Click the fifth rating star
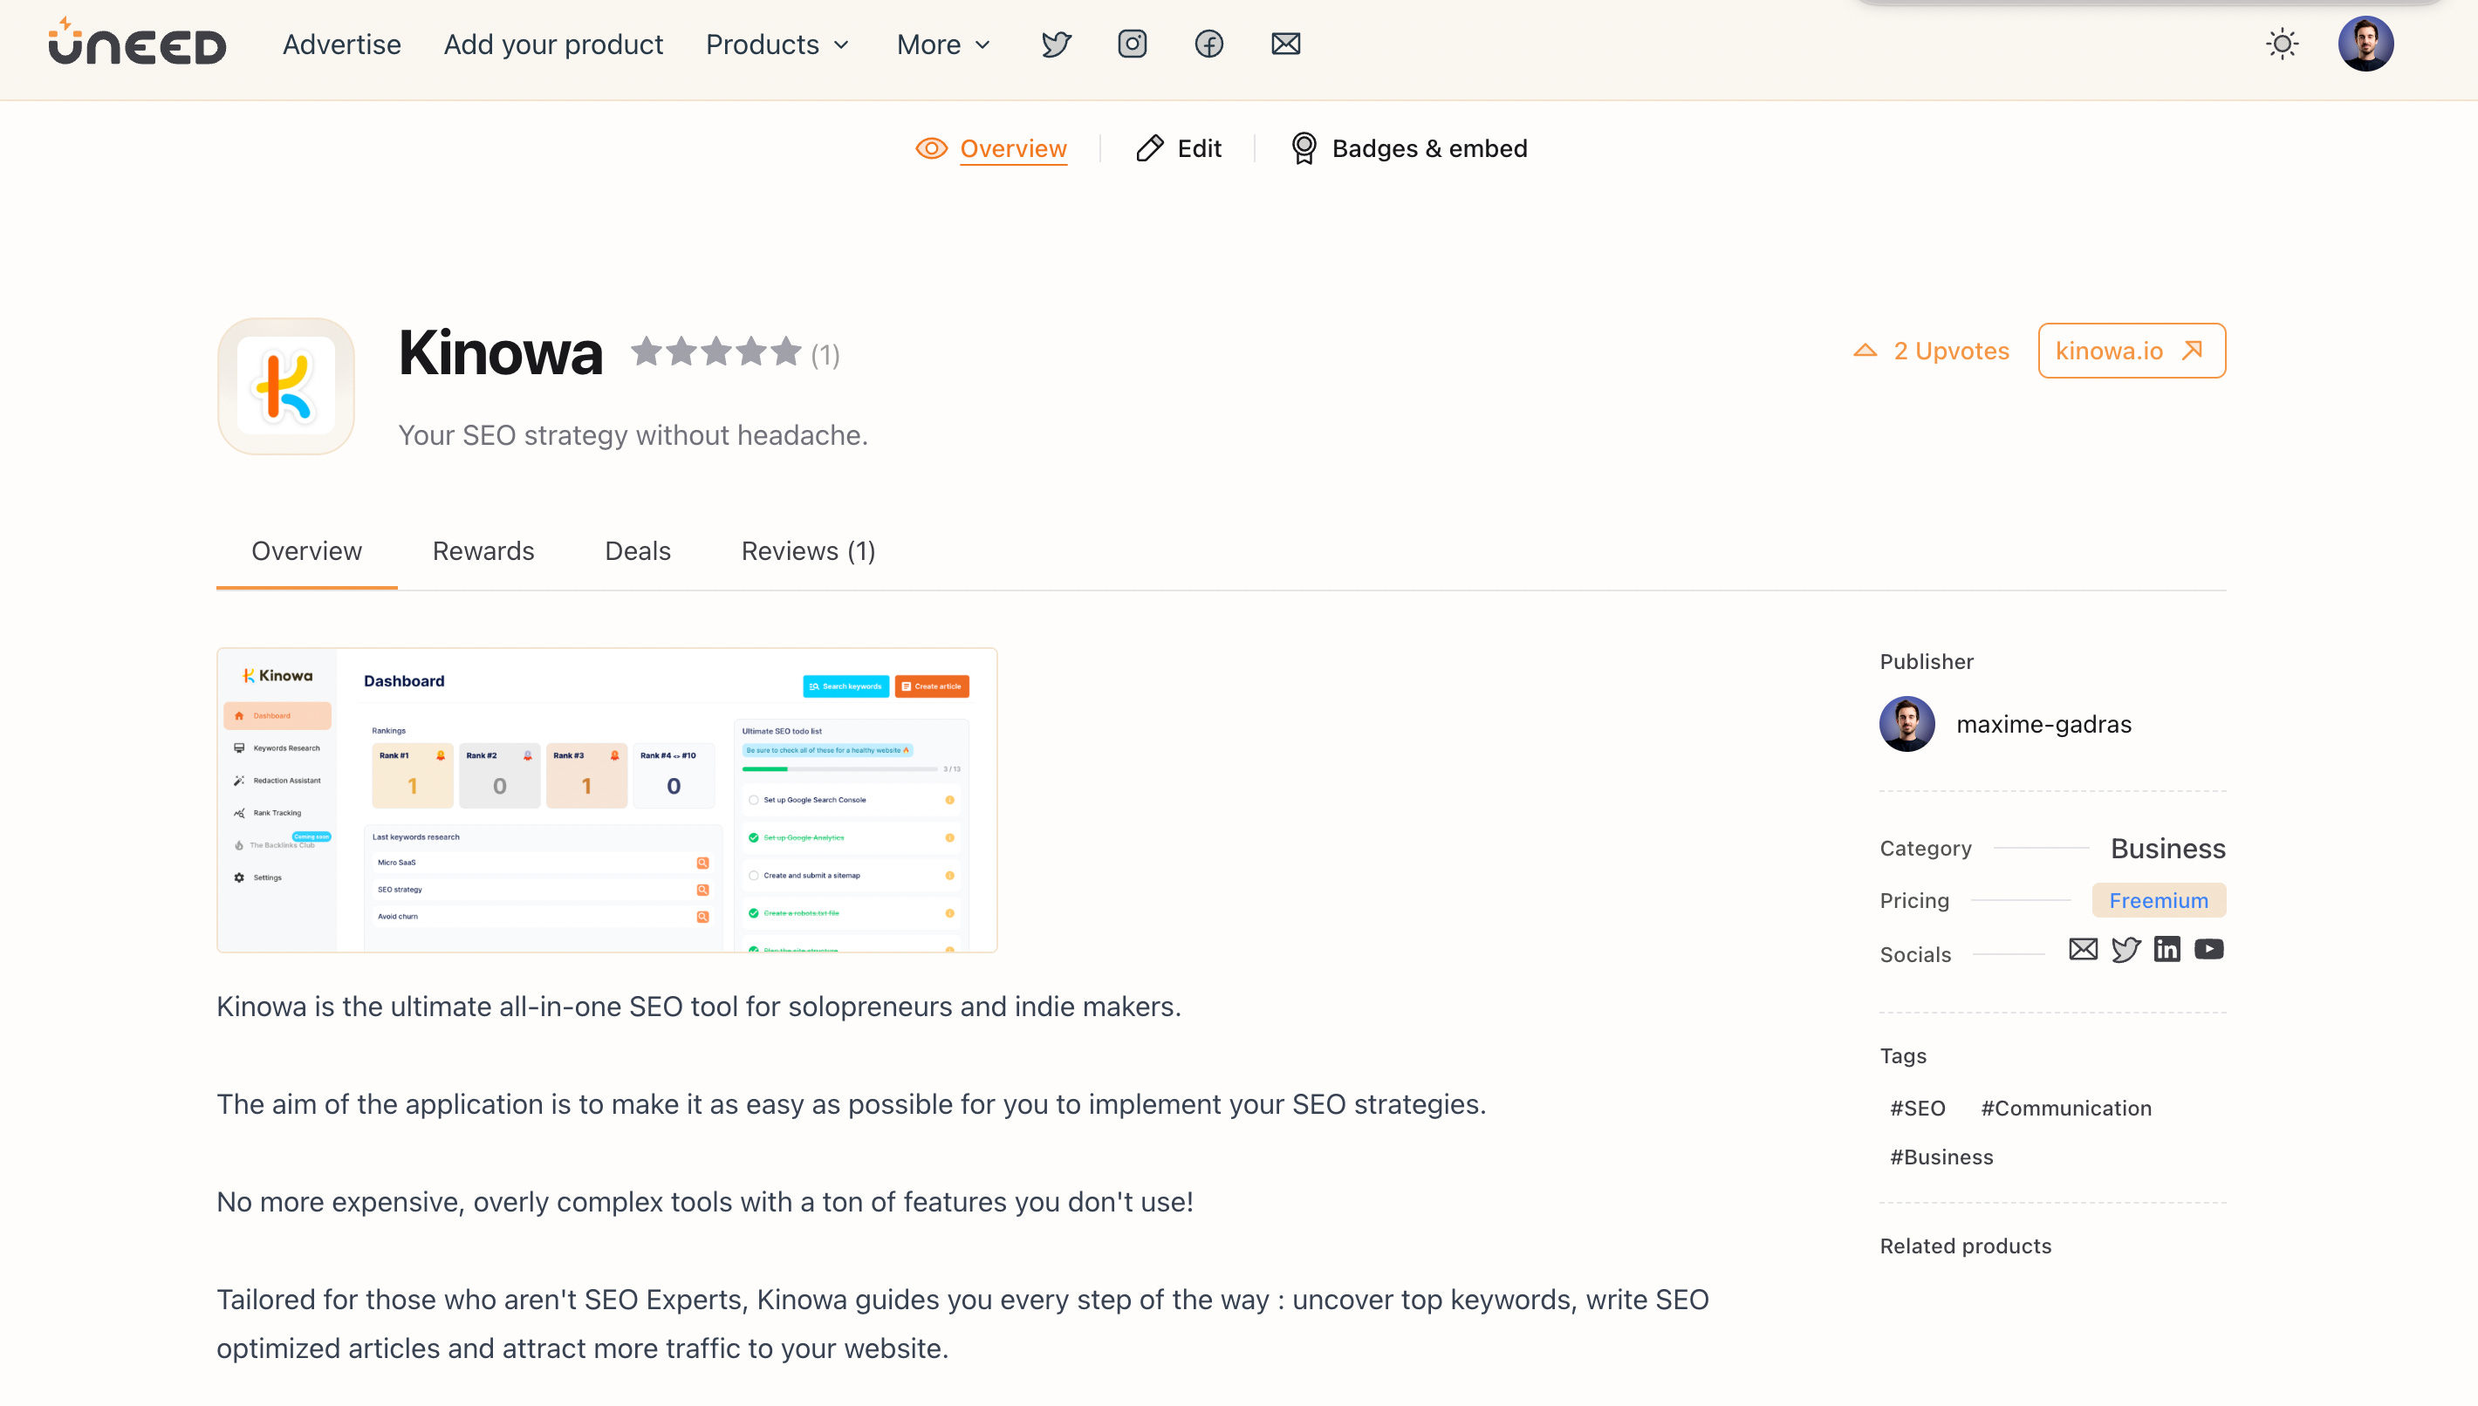The width and height of the screenshot is (2478, 1406). [786, 351]
